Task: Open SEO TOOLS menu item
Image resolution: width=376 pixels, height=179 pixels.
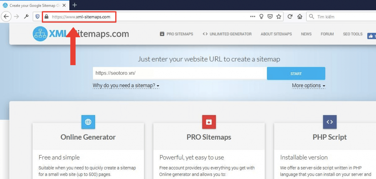Action: coord(353,34)
